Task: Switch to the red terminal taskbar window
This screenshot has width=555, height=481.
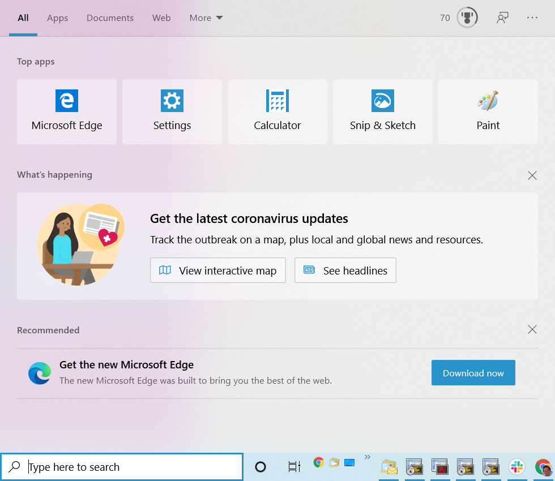Action: [439, 467]
